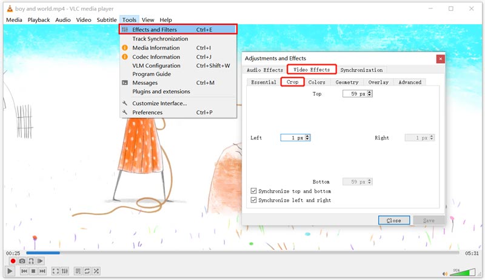Mute audio via the speaker icon
The width and height of the screenshot is (485, 280).
point(445,273)
